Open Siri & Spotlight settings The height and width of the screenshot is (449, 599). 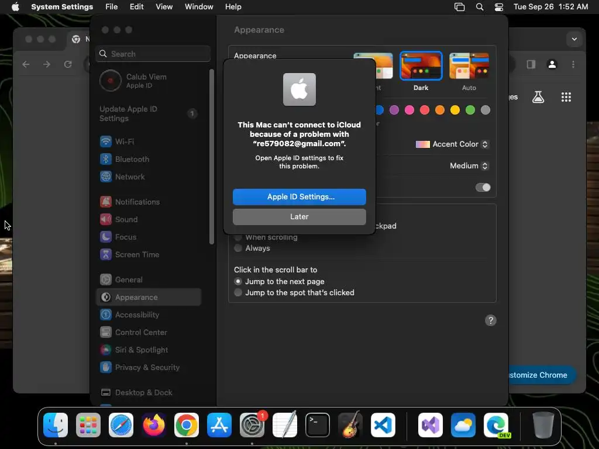pos(149,350)
